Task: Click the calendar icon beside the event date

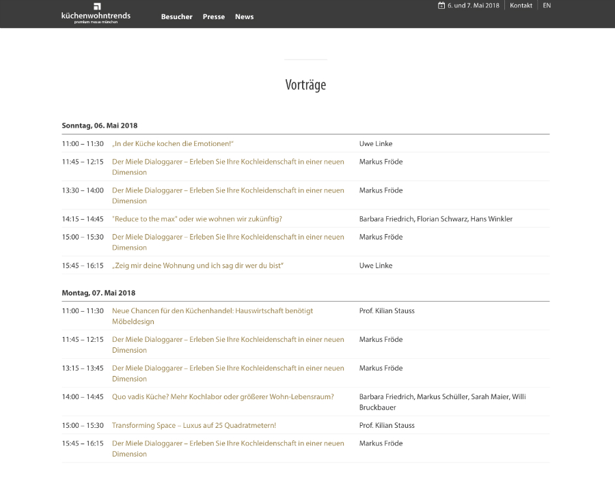Action: click(x=441, y=5)
